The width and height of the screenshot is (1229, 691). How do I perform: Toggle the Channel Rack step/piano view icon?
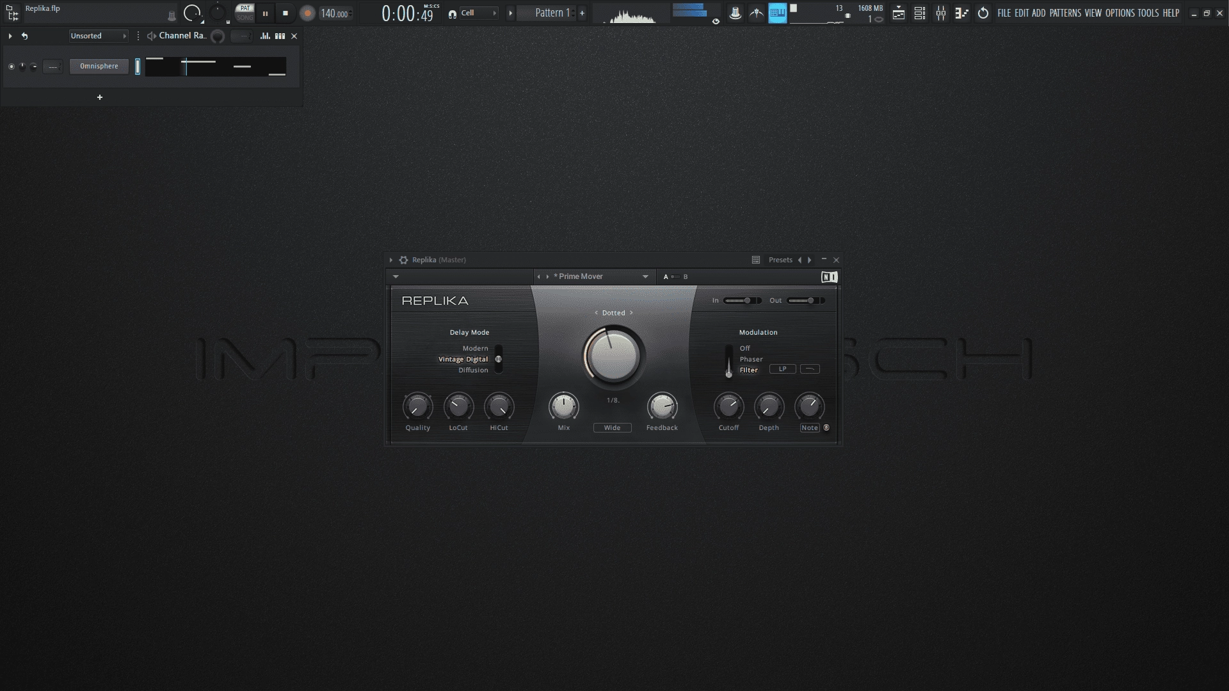280,36
